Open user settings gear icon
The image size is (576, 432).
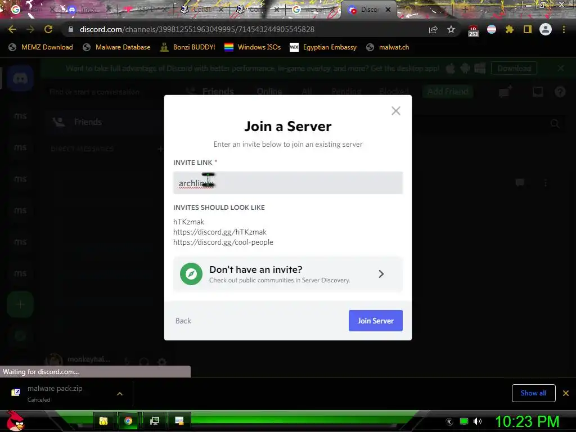click(x=161, y=362)
